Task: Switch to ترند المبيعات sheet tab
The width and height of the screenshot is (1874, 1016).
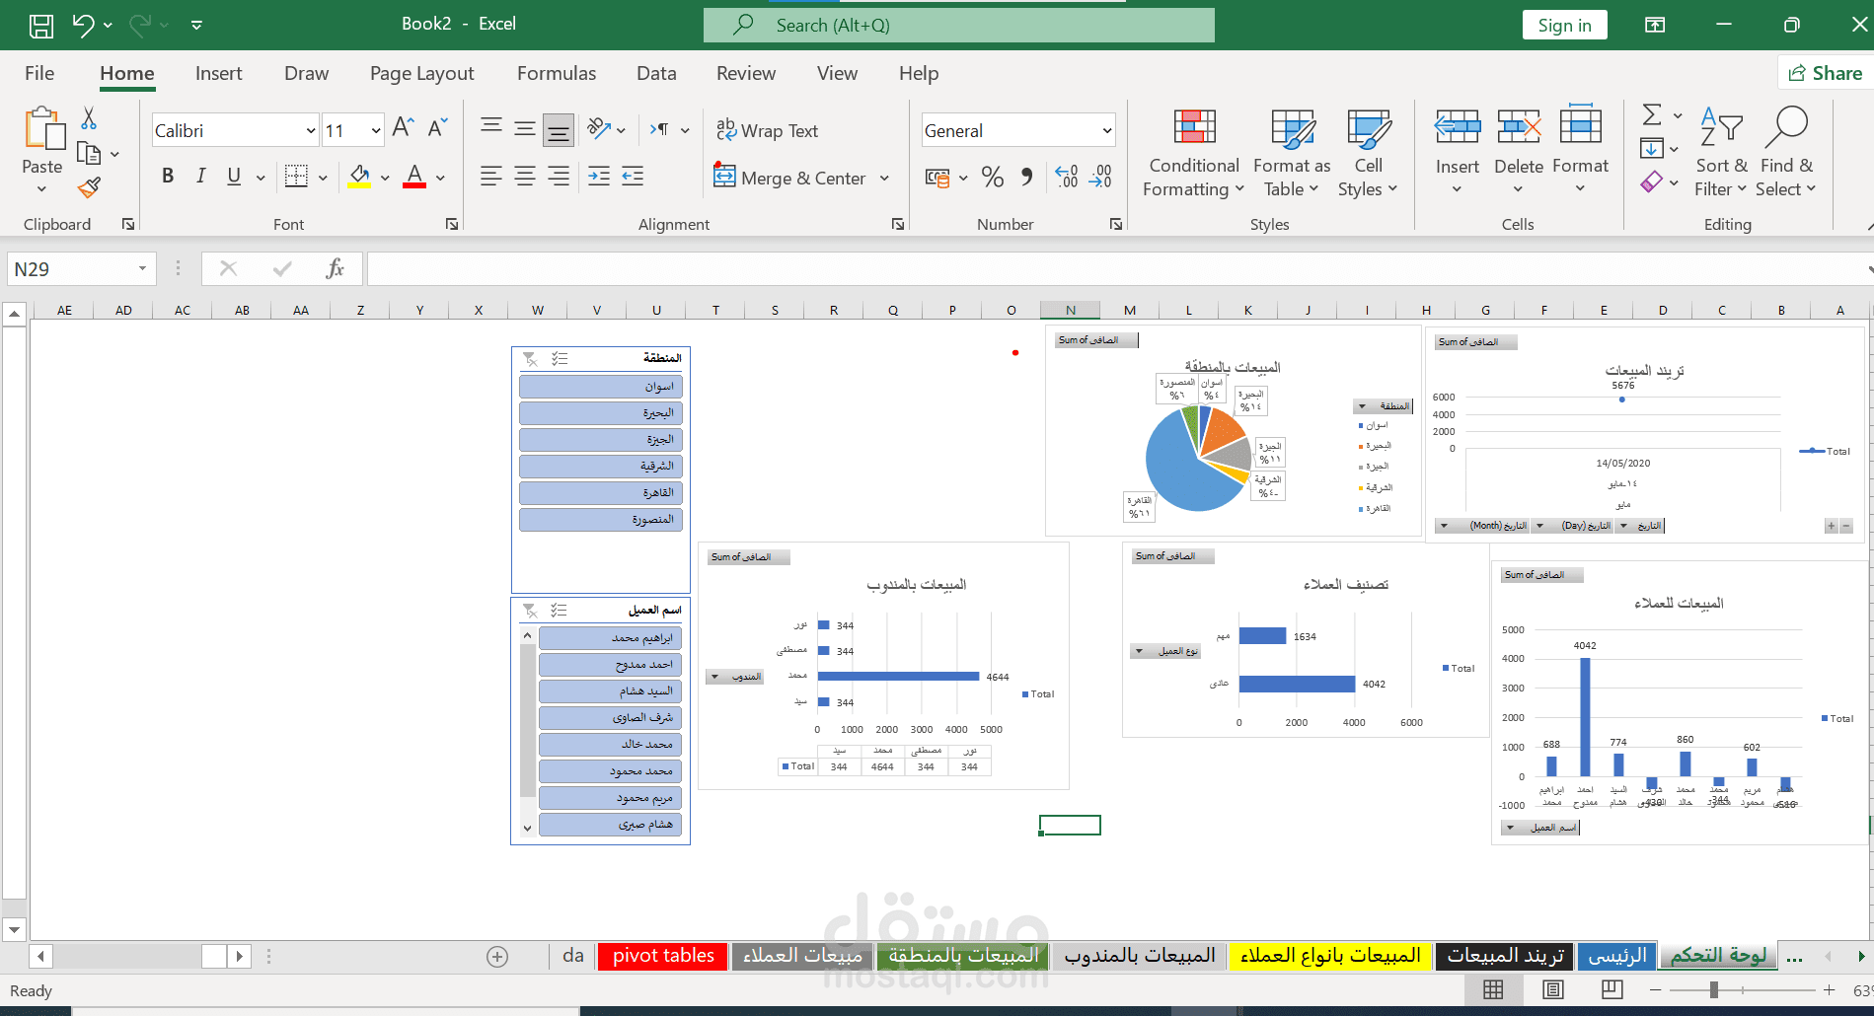Action: point(1505,956)
